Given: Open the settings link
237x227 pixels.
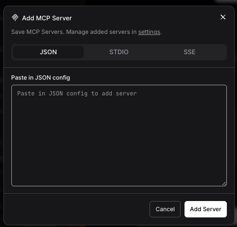Looking at the screenshot, I should pos(149,32).
